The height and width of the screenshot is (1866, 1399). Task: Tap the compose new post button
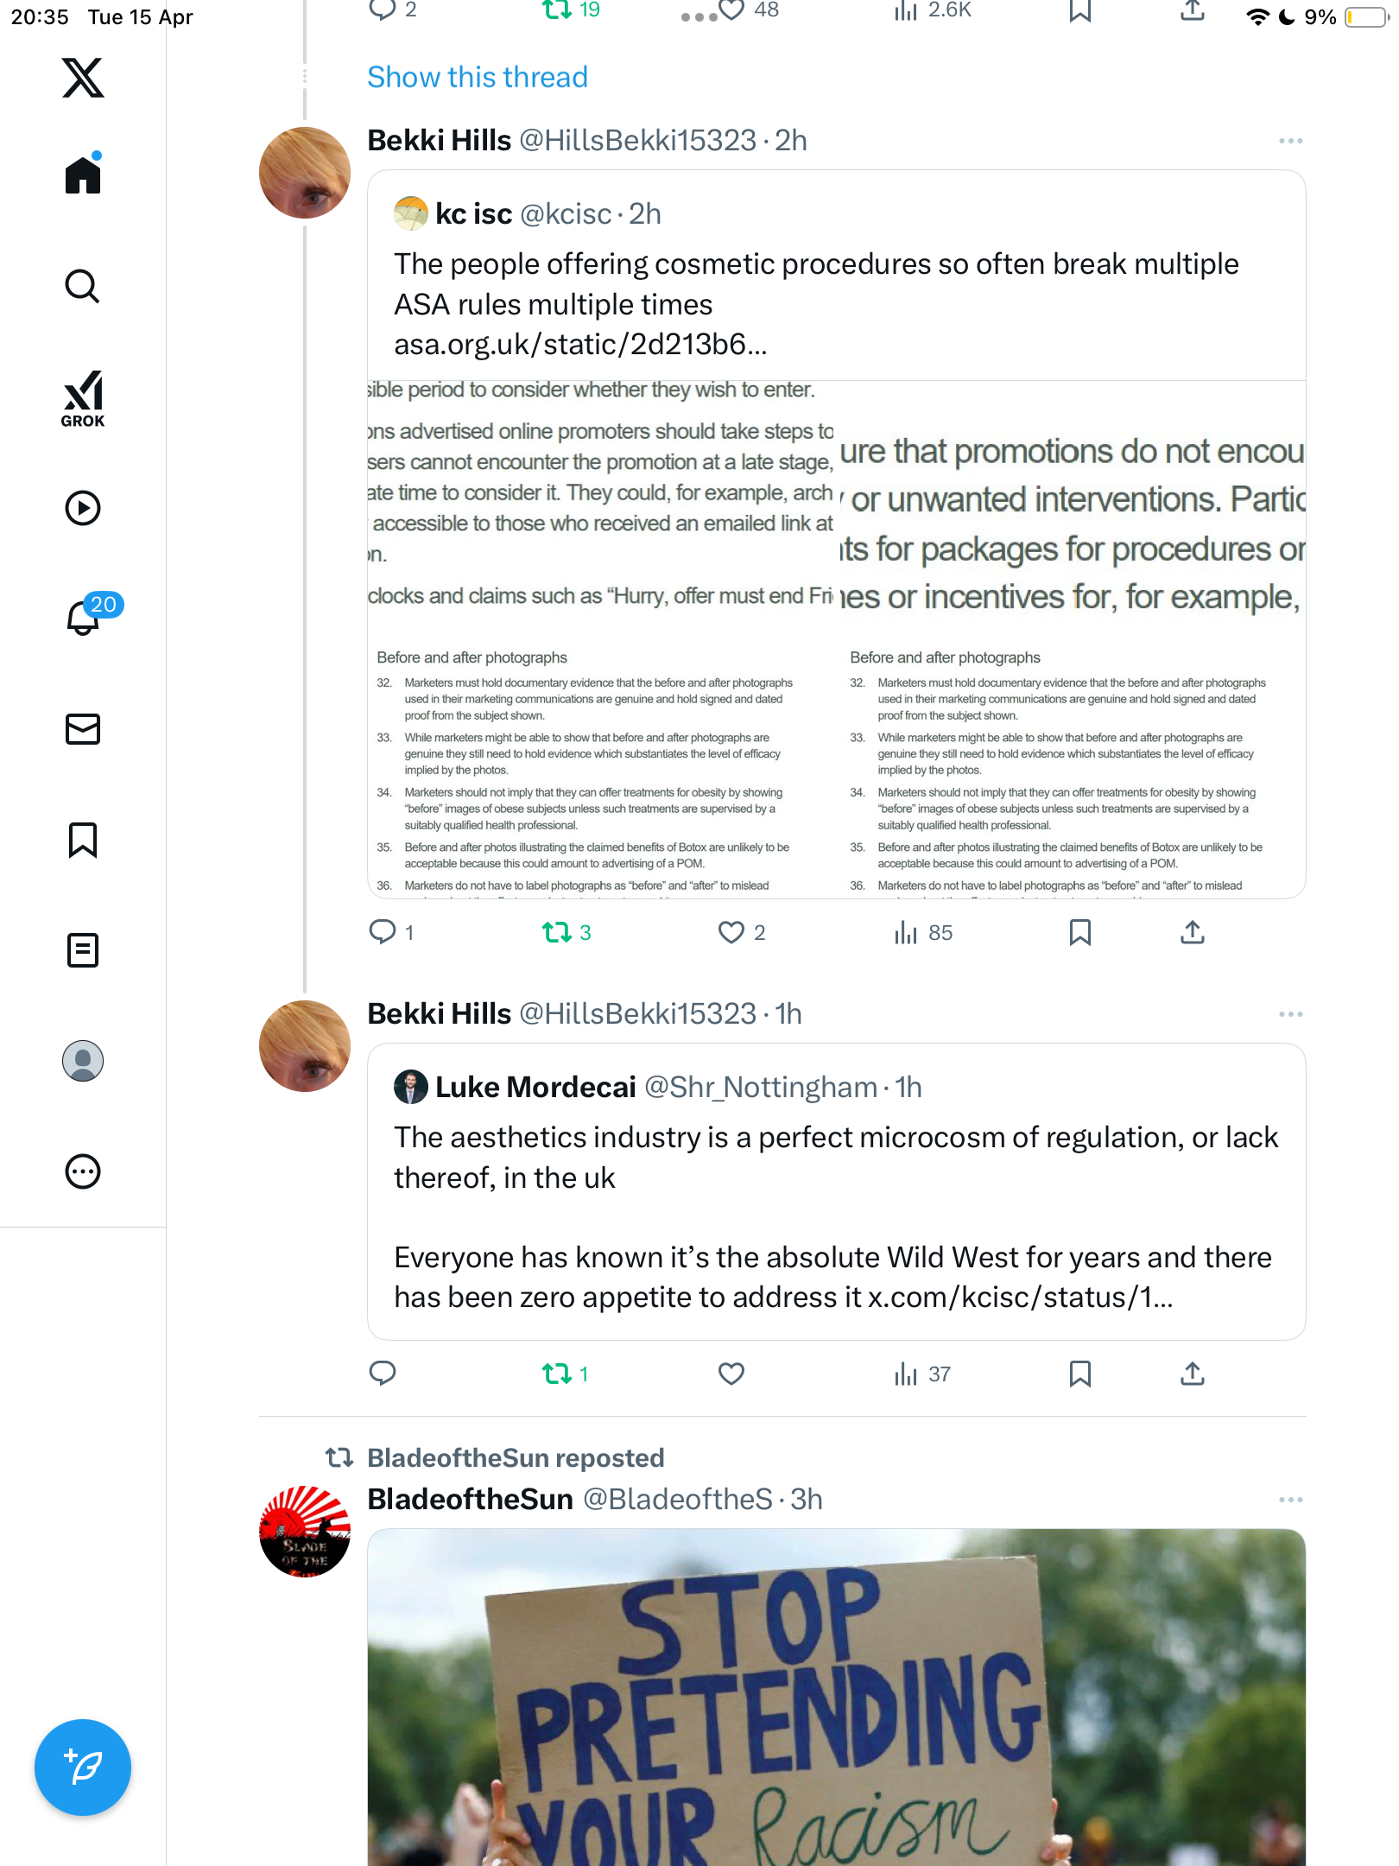(83, 1768)
